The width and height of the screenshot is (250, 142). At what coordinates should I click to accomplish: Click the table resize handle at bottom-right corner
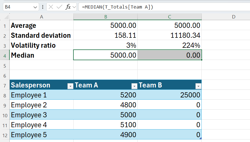point(201,139)
